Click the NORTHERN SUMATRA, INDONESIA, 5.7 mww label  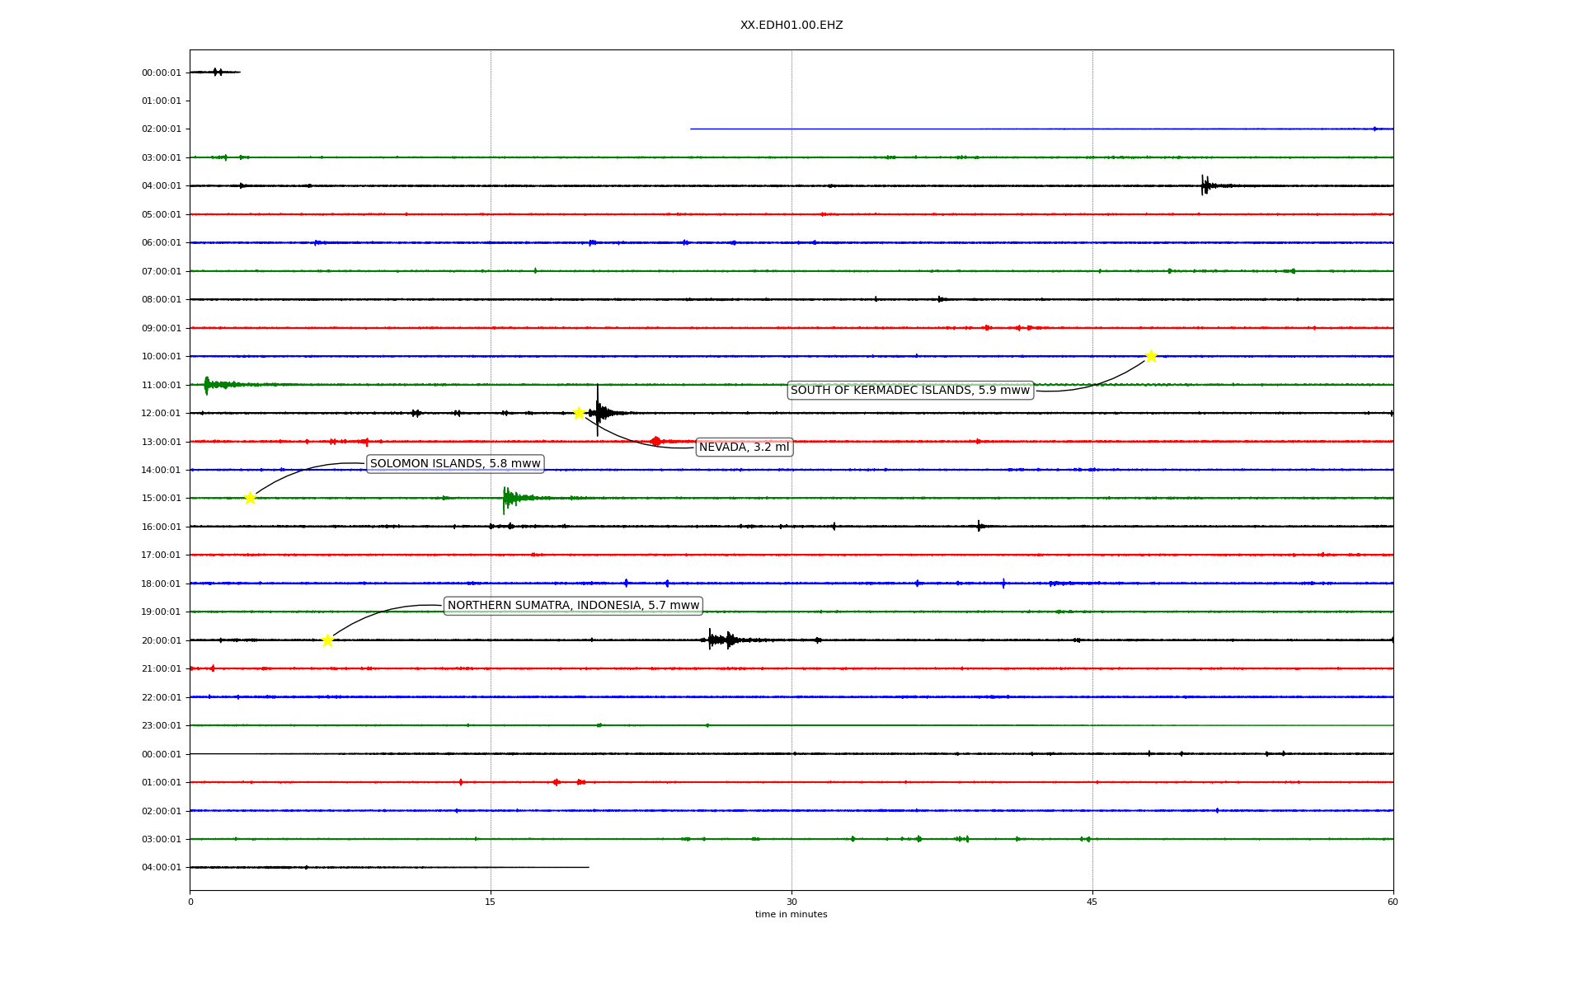(573, 606)
